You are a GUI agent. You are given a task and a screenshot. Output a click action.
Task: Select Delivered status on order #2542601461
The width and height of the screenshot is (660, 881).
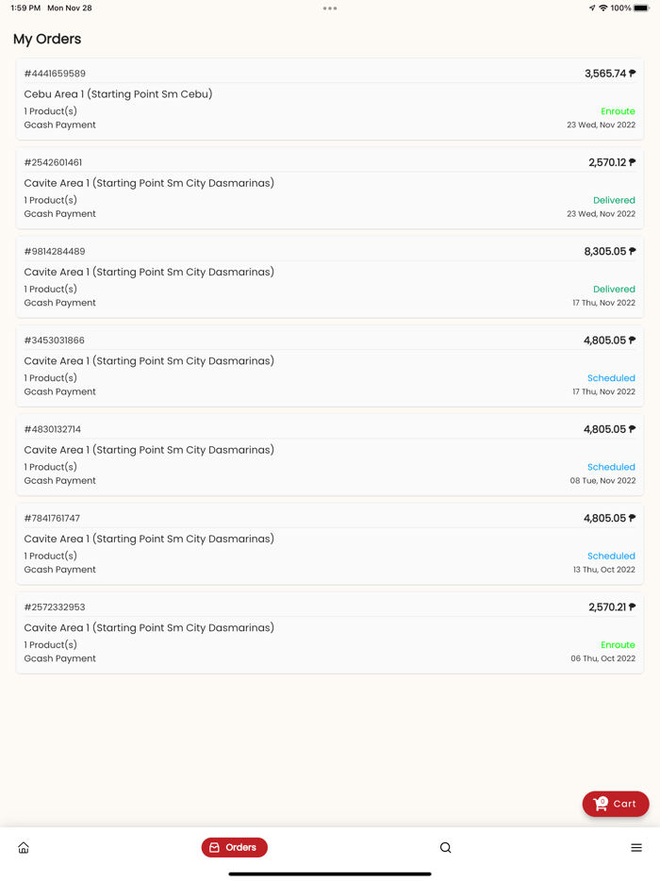pyautogui.click(x=614, y=200)
